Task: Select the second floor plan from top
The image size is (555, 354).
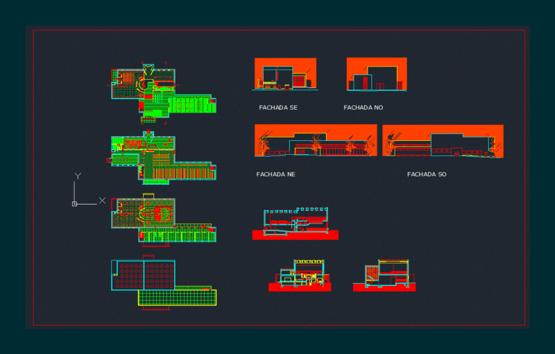Action: pyautogui.click(x=162, y=158)
